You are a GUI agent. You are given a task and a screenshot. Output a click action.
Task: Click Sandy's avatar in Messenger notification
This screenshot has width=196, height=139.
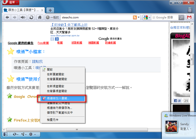[171, 126]
